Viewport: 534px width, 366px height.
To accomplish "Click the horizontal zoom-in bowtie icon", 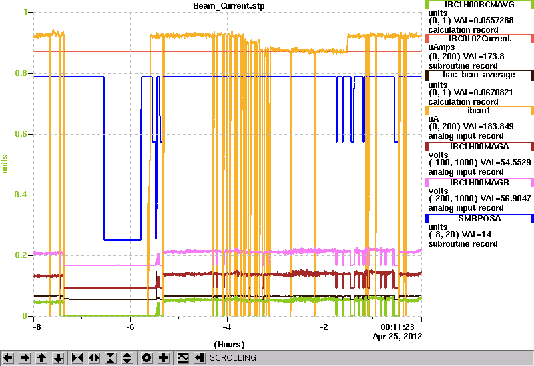I will [77, 358].
